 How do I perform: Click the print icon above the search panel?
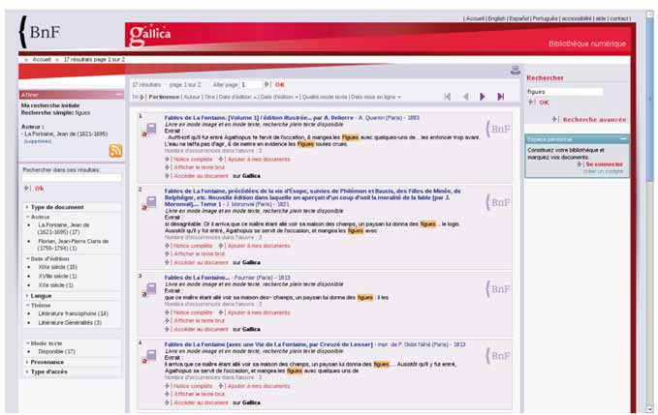[x=516, y=71]
